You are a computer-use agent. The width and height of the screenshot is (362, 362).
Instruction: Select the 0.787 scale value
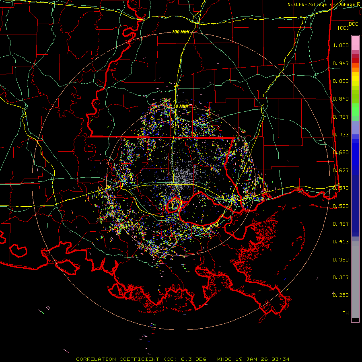(x=341, y=117)
